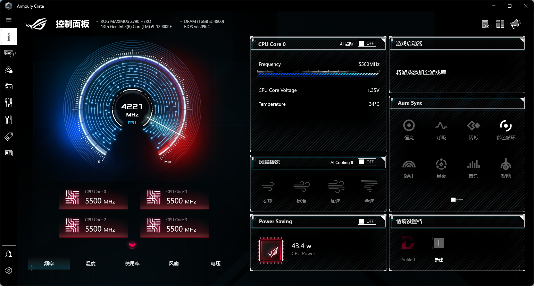Switch to the 频率 frequency tab
The image size is (534, 286).
coord(49,263)
